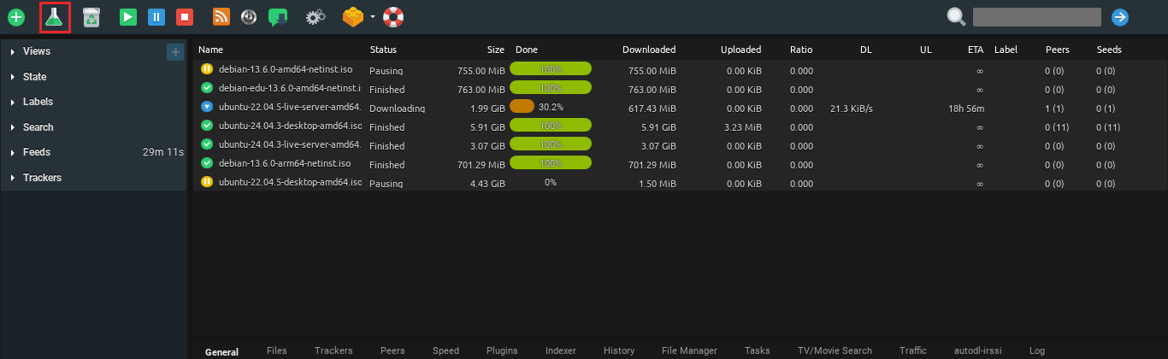1168x359 pixels.
Task: Open the Plugins tab
Action: [x=502, y=351]
